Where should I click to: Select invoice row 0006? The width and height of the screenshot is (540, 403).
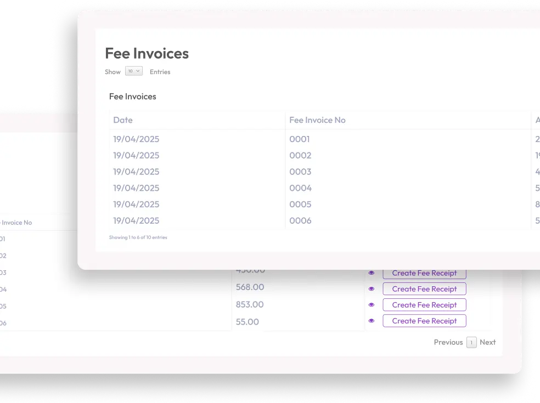pyautogui.click(x=299, y=220)
